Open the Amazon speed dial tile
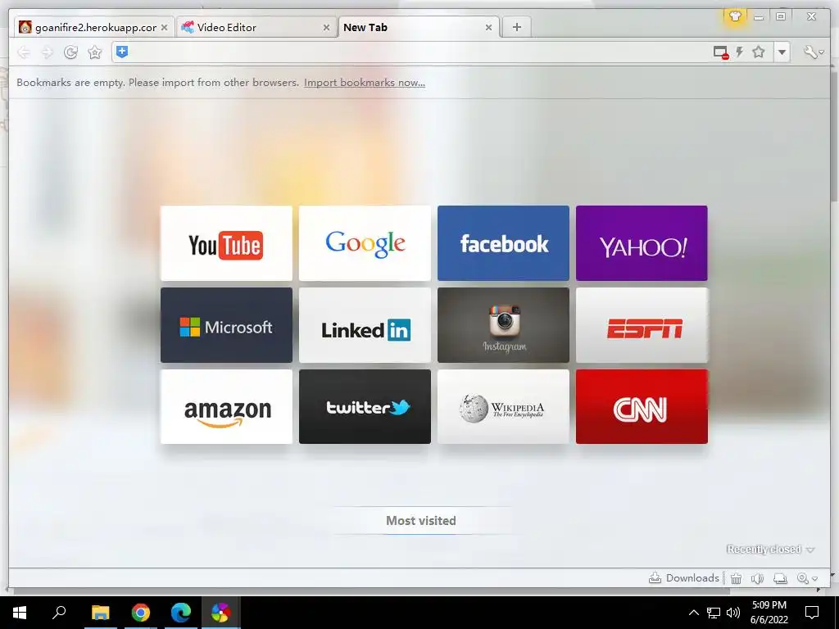839x629 pixels. click(226, 406)
